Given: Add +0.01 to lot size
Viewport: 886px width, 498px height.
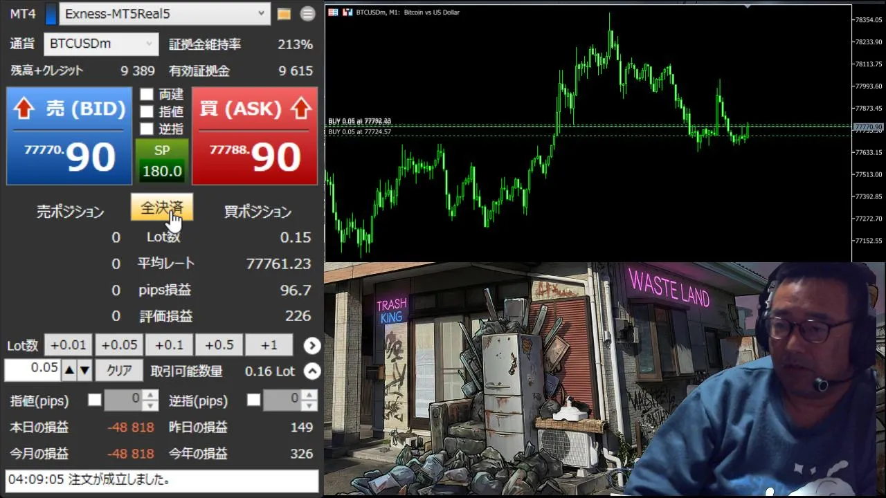Looking at the screenshot, I should [x=69, y=344].
